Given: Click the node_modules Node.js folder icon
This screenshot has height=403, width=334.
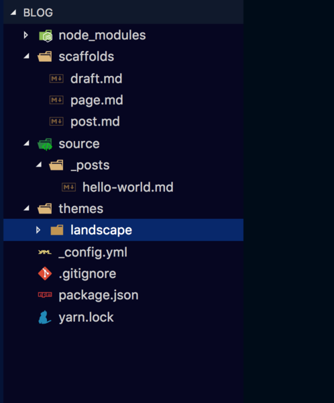Looking at the screenshot, I should [46, 36].
